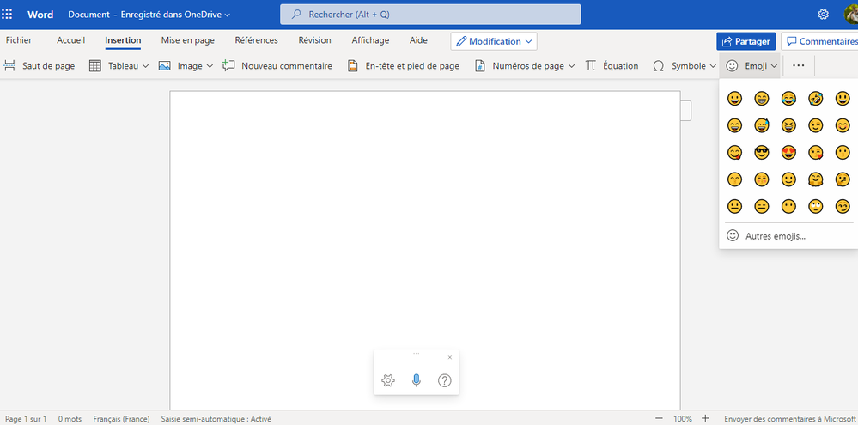The image size is (858, 425).
Task: Insert the expressionless face emoji
Action: 761,206
